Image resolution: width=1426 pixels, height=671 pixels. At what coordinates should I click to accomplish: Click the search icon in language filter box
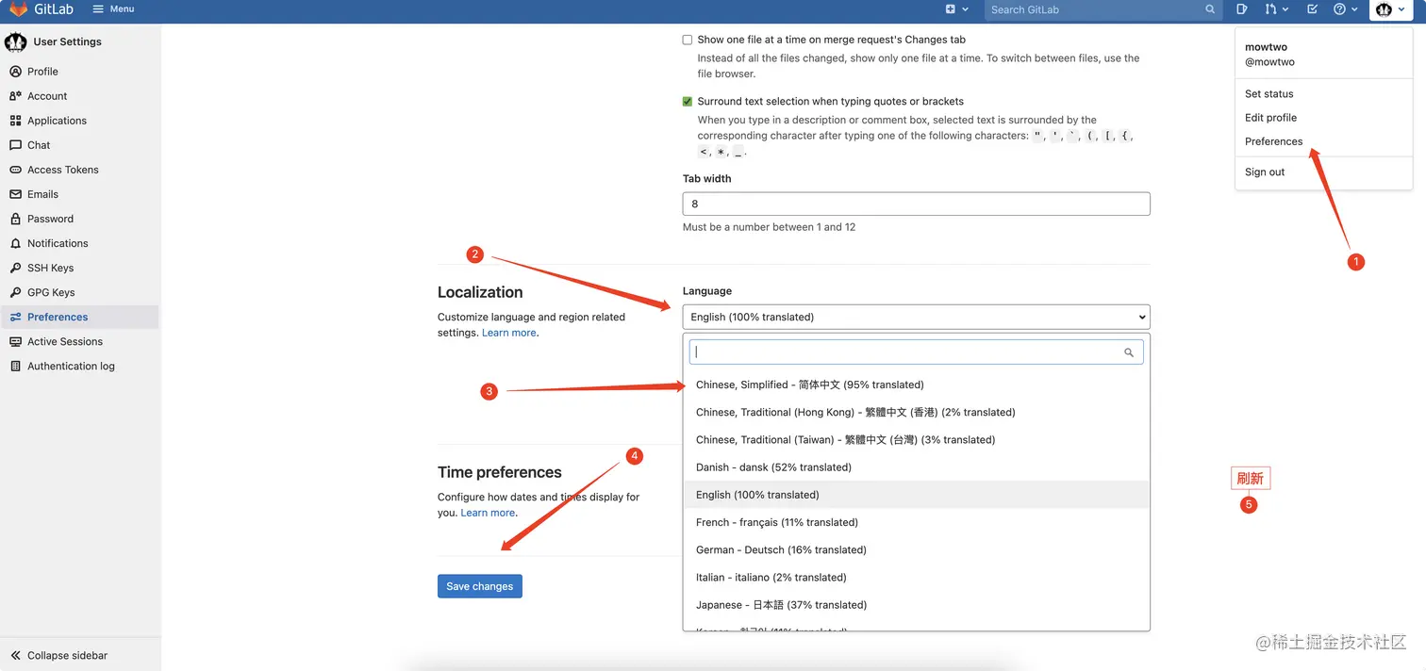pyautogui.click(x=1129, y=352)
